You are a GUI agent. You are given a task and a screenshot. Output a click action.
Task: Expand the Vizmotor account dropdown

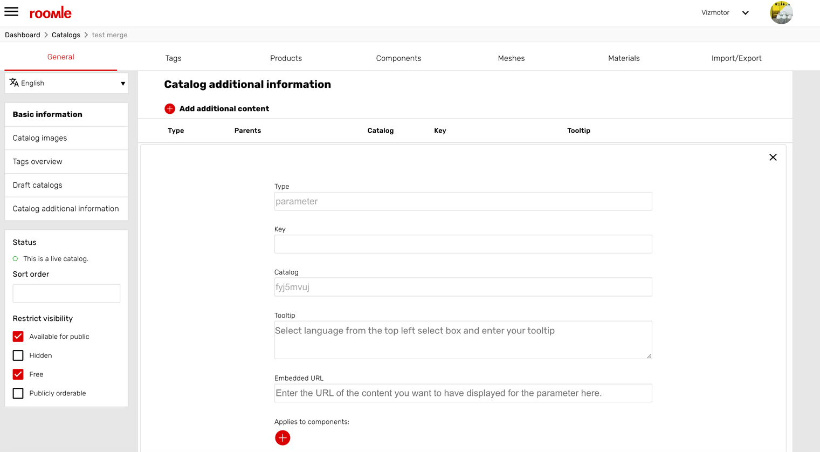click(745, 13)
